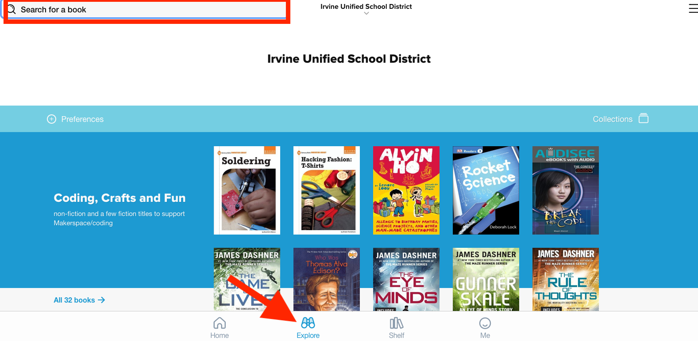Viewport: 698px width, 341px height.
Task: Select the Explore binoculars icon
Action: 308,323
